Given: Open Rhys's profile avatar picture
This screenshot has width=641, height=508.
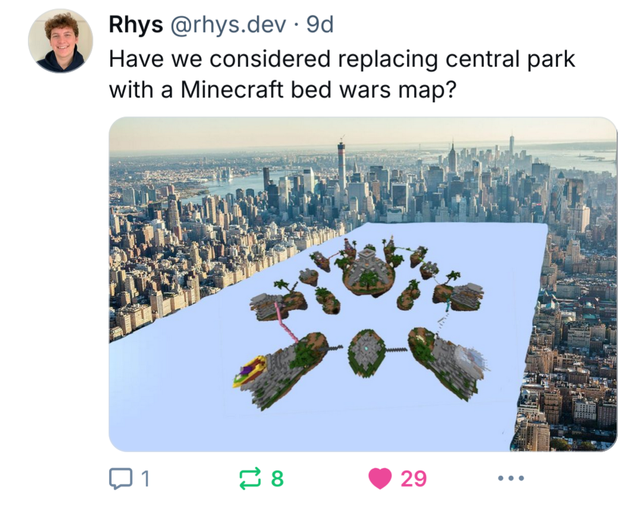Looking at the screenshot, I should (x=61, y=41).
